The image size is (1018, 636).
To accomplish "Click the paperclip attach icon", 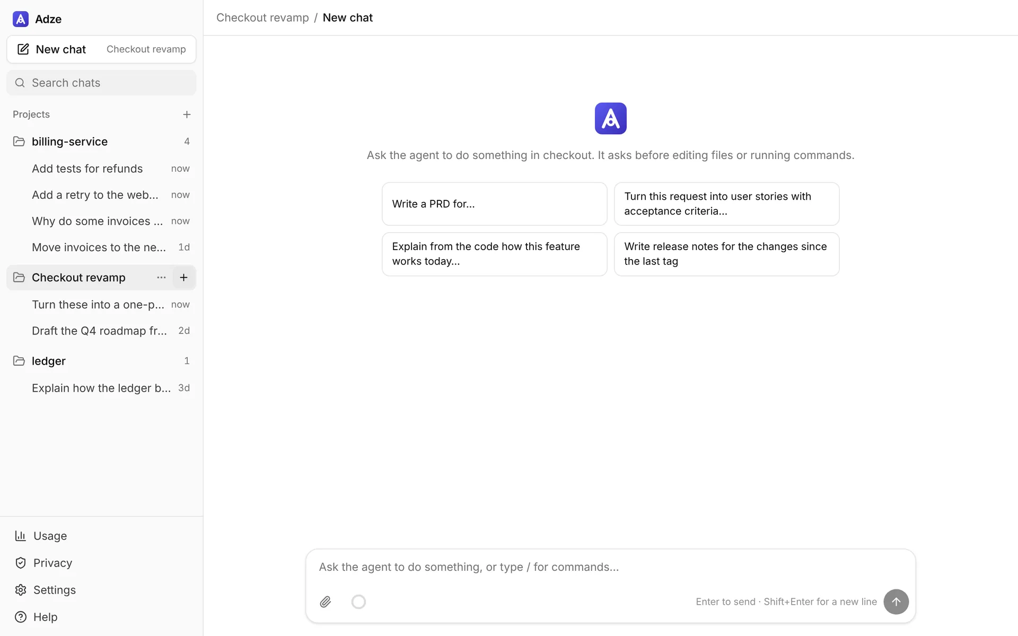I will click(x=326, y=602).
